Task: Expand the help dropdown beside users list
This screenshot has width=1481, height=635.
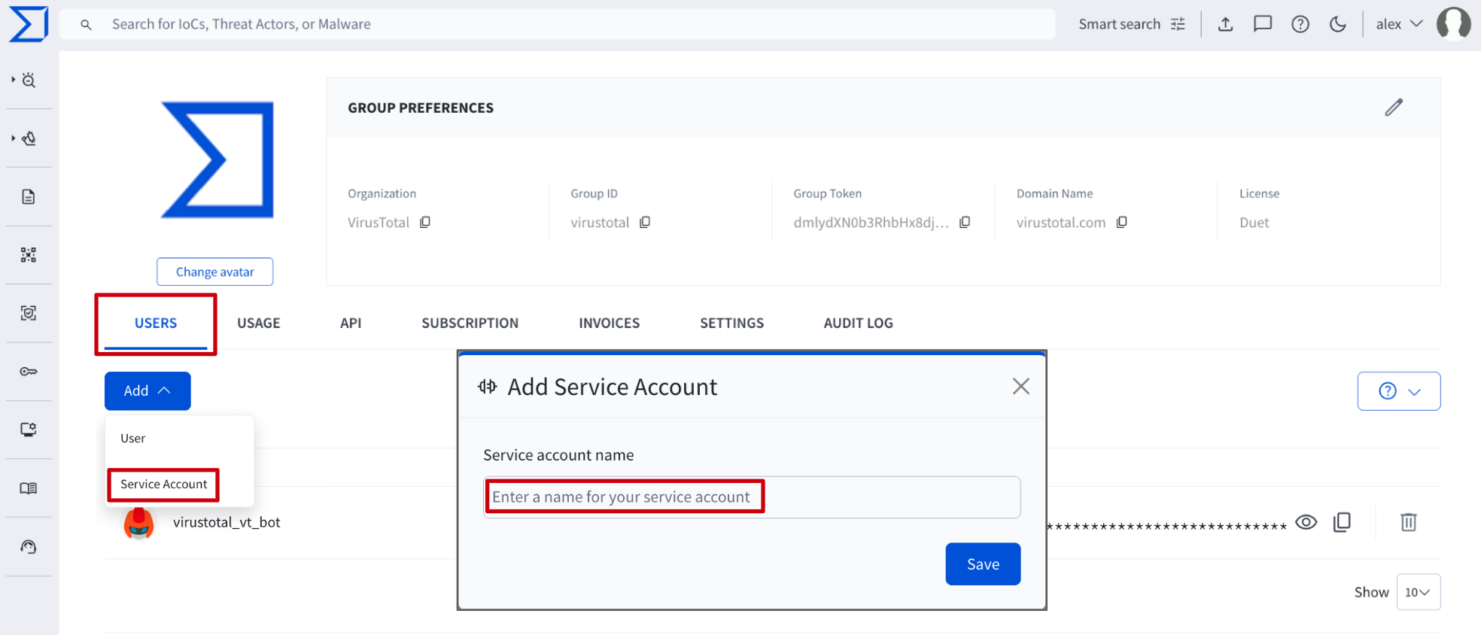Action: [1399, 391]
